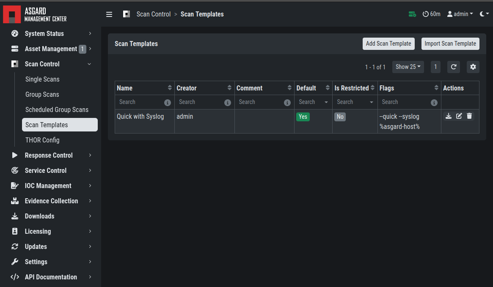
Task: Click the 60m session timer
Action: coord(431,14)
